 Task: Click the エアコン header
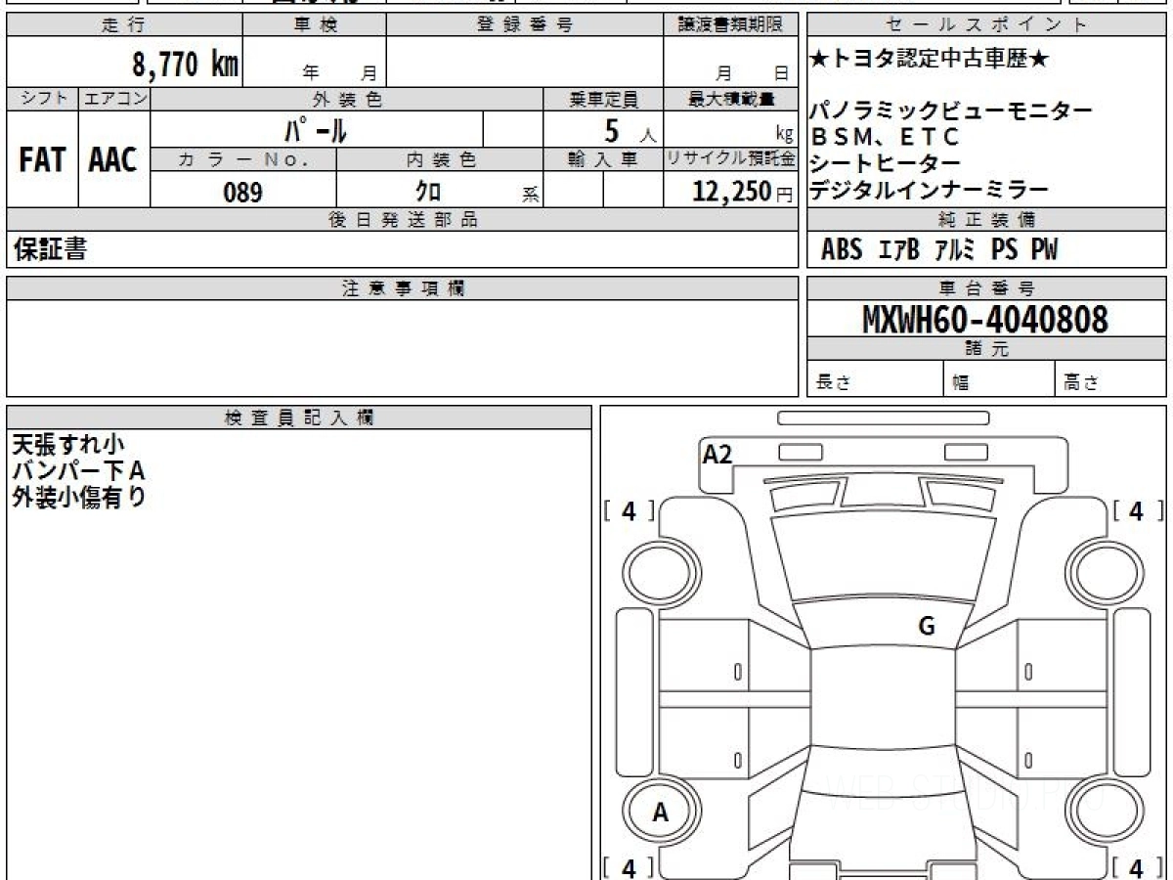114,99
